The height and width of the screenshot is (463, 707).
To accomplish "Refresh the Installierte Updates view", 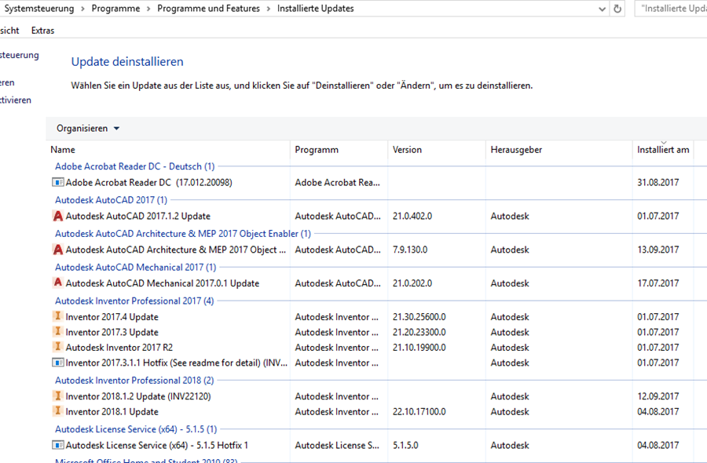I will [617, 9].
